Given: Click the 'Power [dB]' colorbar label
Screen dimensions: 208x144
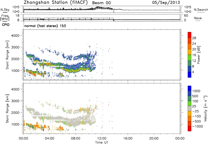Looking at the screenshot, I should [x=199, y=55].
